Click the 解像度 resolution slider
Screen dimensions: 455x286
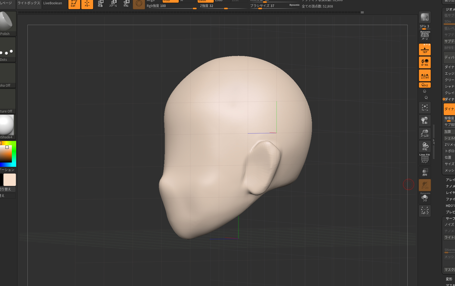(449, 119)
